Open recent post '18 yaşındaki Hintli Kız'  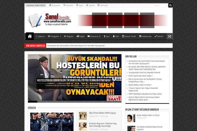coord(144,73)
